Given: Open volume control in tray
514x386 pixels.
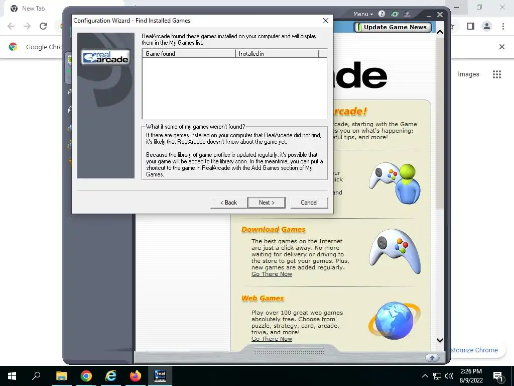Looking at the screenshot, I should [x=449, y=376].
